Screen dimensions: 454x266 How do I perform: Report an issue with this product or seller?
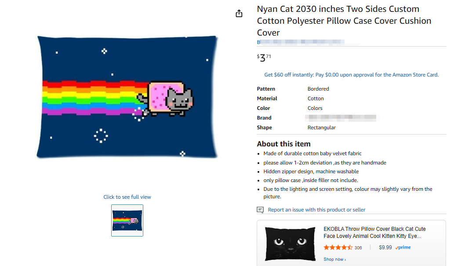pos(316,210)
